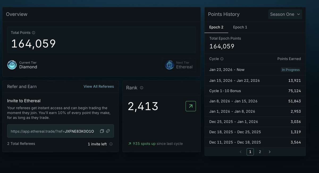The height and width of the screenshot is (173, 319).
Task: Click the 164,059 Total Points value in Overview
Action: point(33,44)
